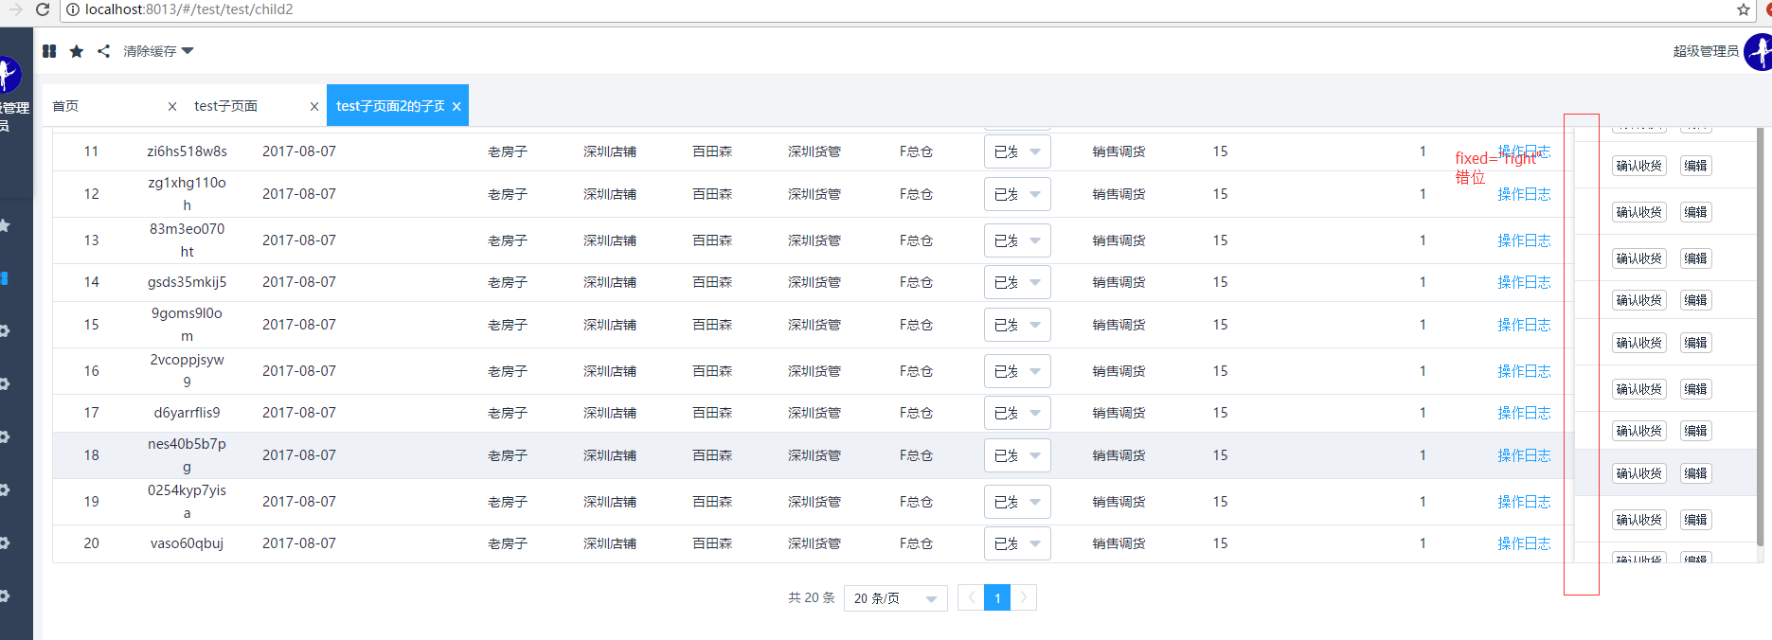This screenshot has height=640, width=1772.
Task: Select page 1 in pagination
Action: [x=997, y=598]
